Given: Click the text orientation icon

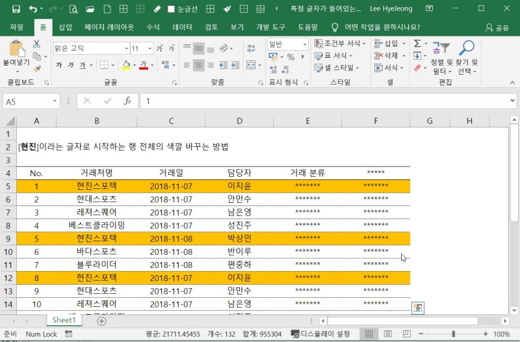Looking at the screenshot, I should [x=224, y=48].
